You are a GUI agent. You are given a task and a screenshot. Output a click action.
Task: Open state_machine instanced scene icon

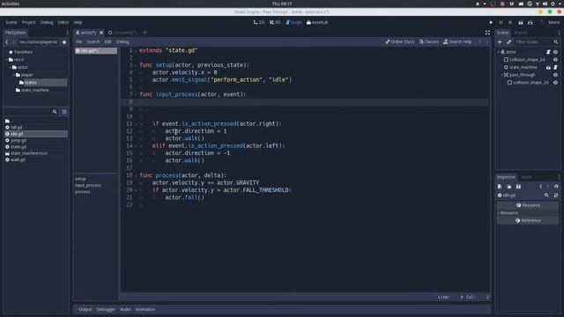[548, 67]
